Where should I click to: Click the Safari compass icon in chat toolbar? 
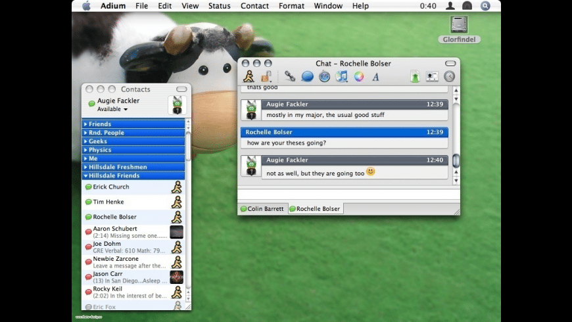point(324,77)
